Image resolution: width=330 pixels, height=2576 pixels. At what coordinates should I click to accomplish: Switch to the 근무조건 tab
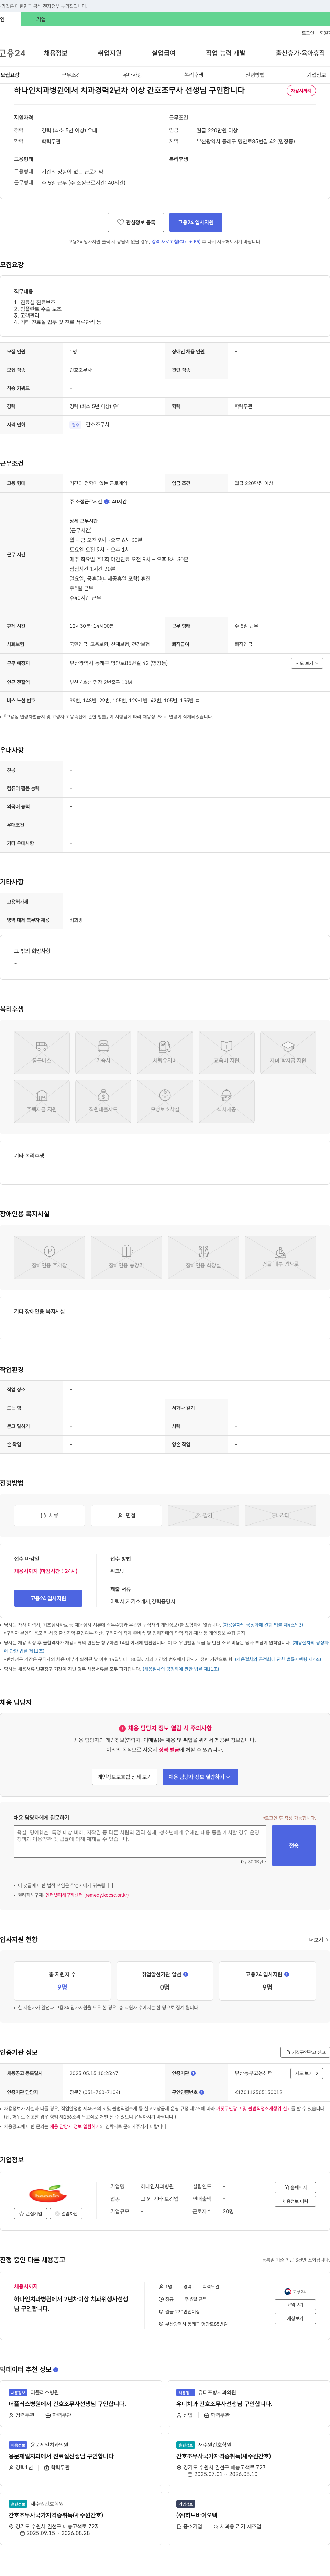[x=71, y=75]
